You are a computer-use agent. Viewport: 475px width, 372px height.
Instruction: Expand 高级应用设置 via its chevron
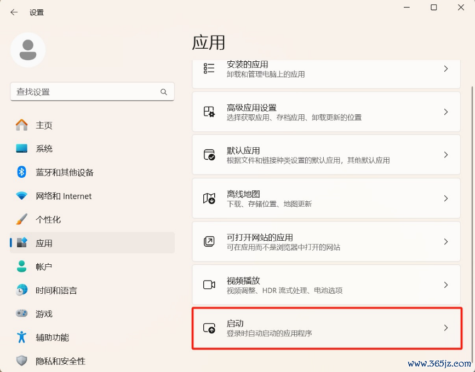click(x=445, y=112)
